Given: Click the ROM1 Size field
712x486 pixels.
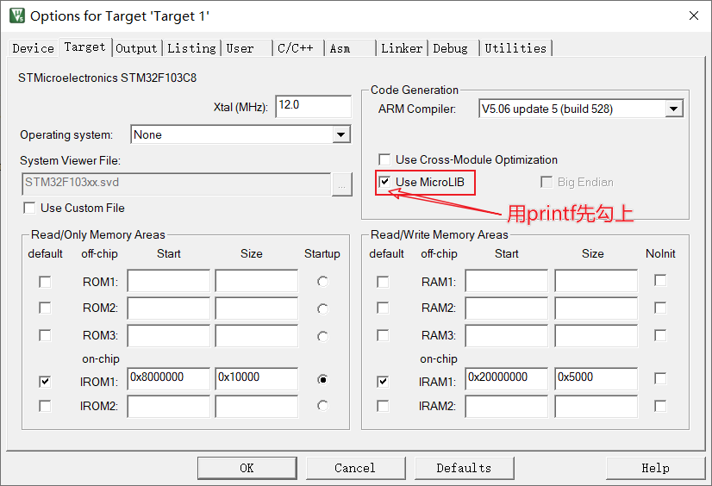Looking at the screenshot, I should coord(257,281).
